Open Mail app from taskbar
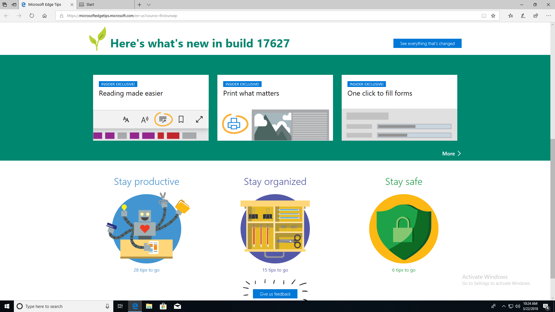555x312 pixels. point(177,306)
